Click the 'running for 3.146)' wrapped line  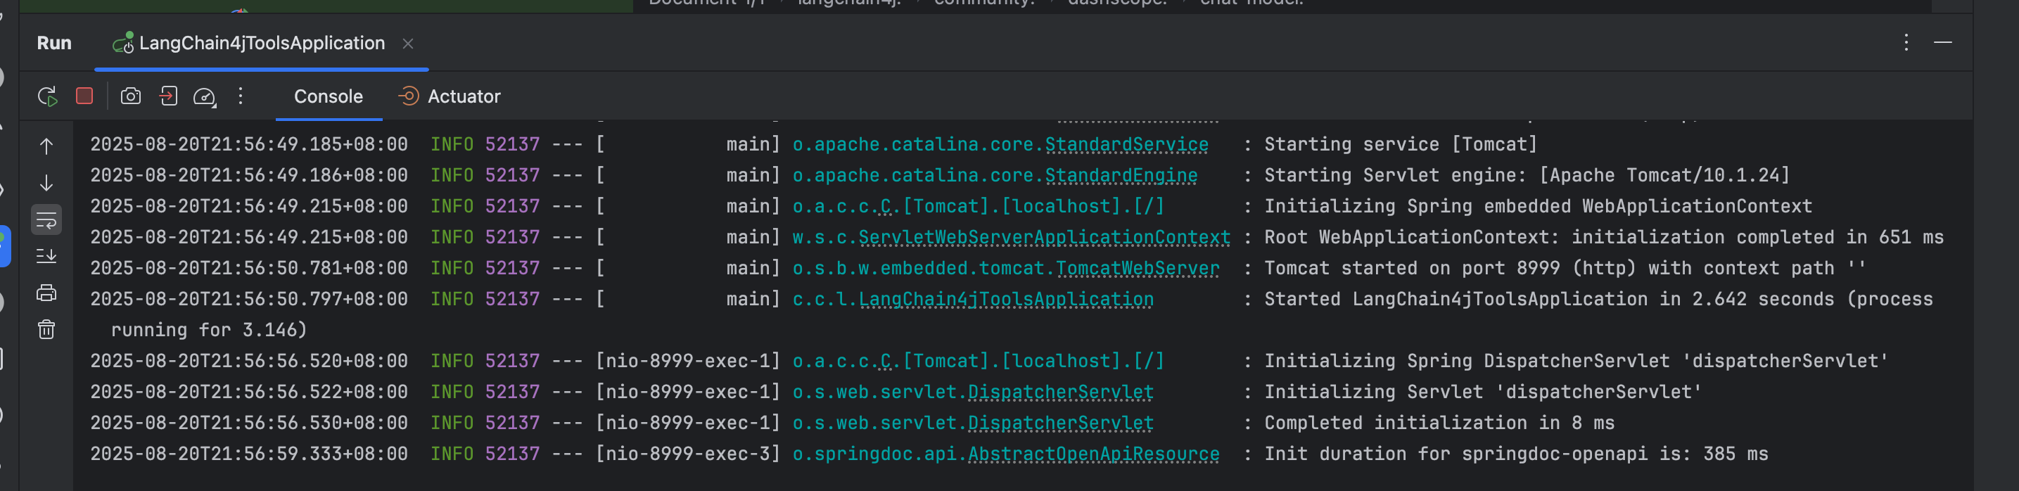pyautogui.click(x=208, y=330)
